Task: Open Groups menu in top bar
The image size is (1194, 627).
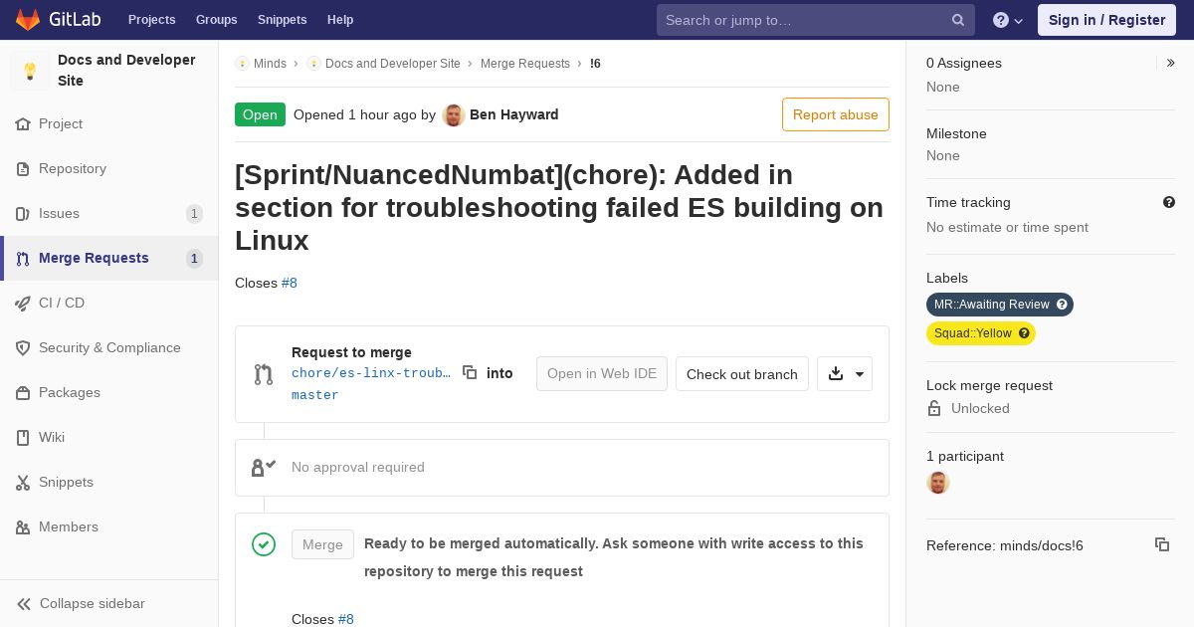Action: (216, 20)
